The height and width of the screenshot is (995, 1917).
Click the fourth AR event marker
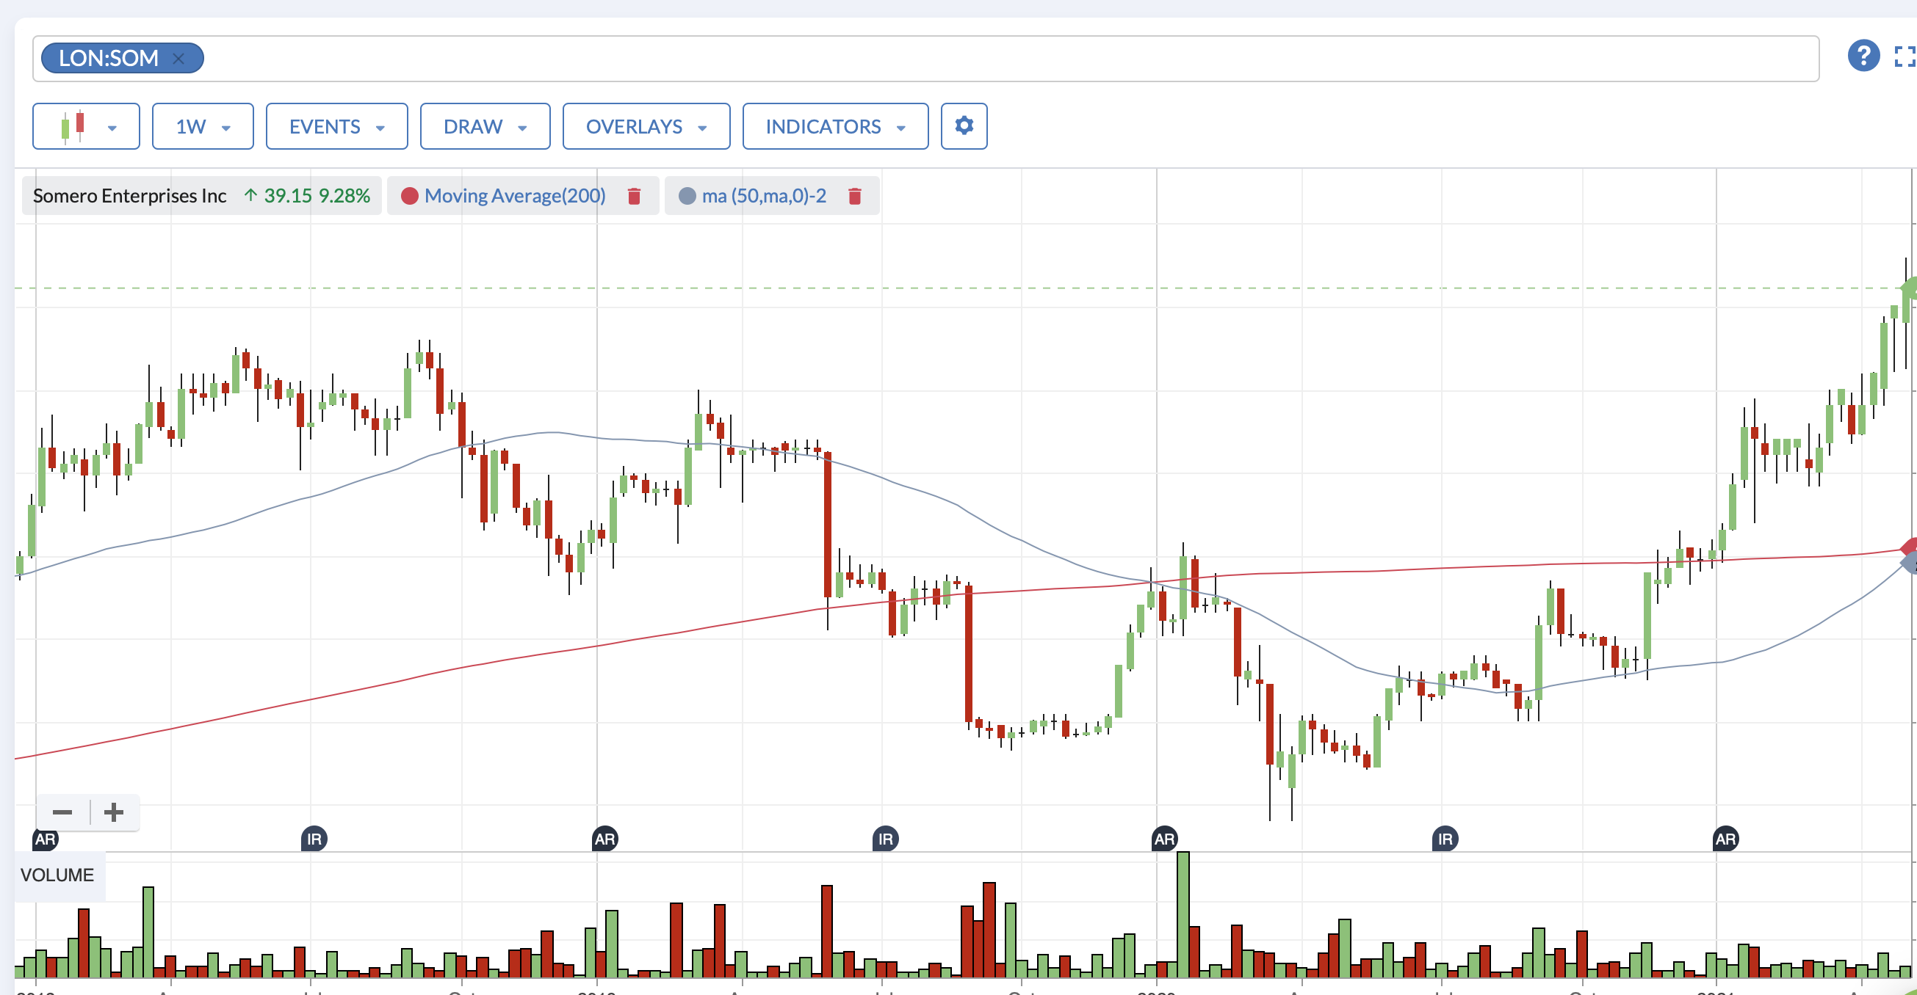pos(1725,839)
